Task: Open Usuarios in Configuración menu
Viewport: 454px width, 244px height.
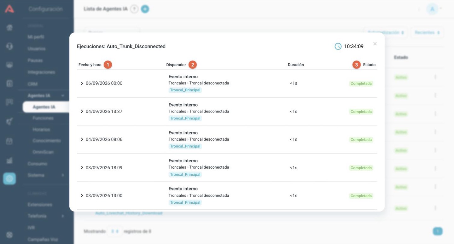Action: tap(37, 49)
